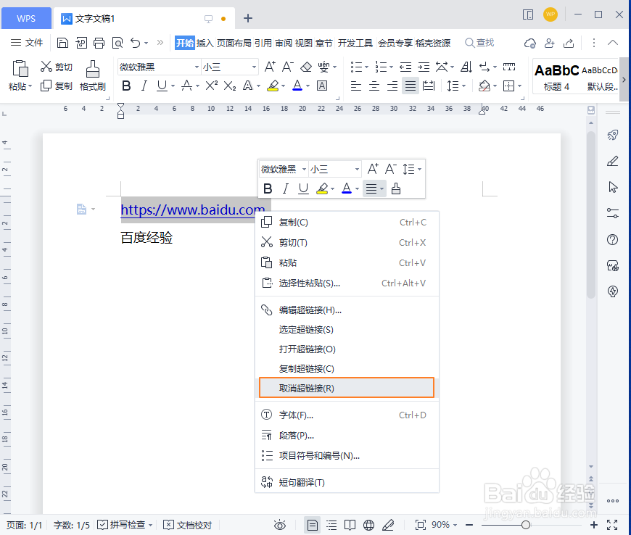
Task: Toggle Bold in the ribbon
Action: (x=126, y=86)
